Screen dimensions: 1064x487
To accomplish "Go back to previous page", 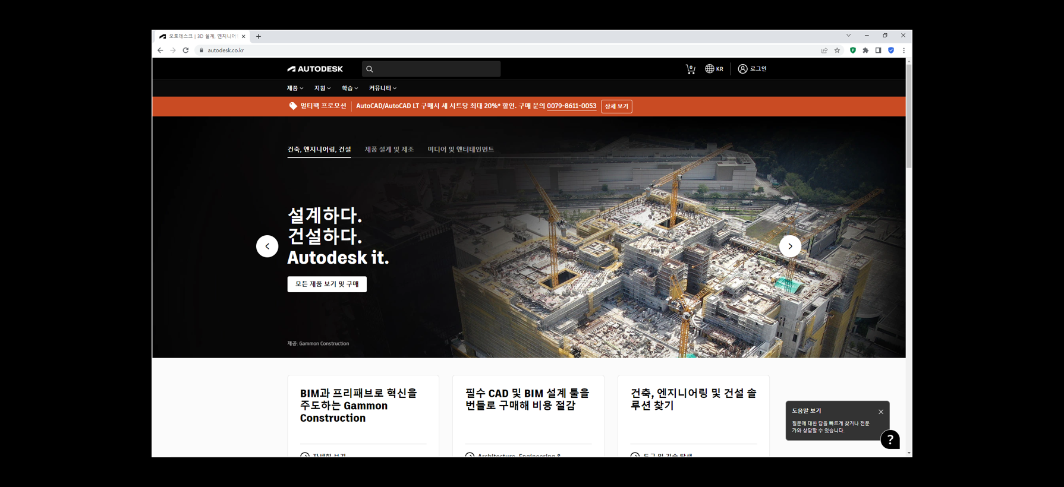I will (x=160, y=50).
